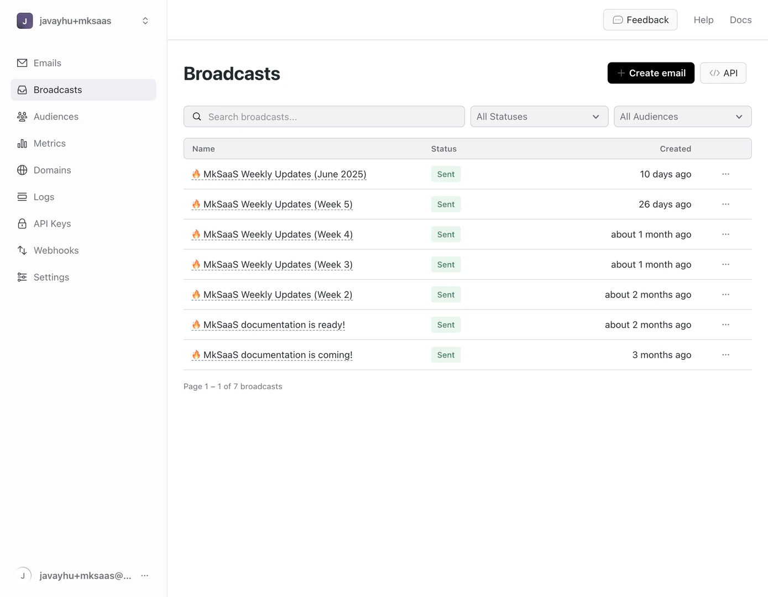768x597 pixels.
Task: Click the Create email button
Action: pos(651,72)
